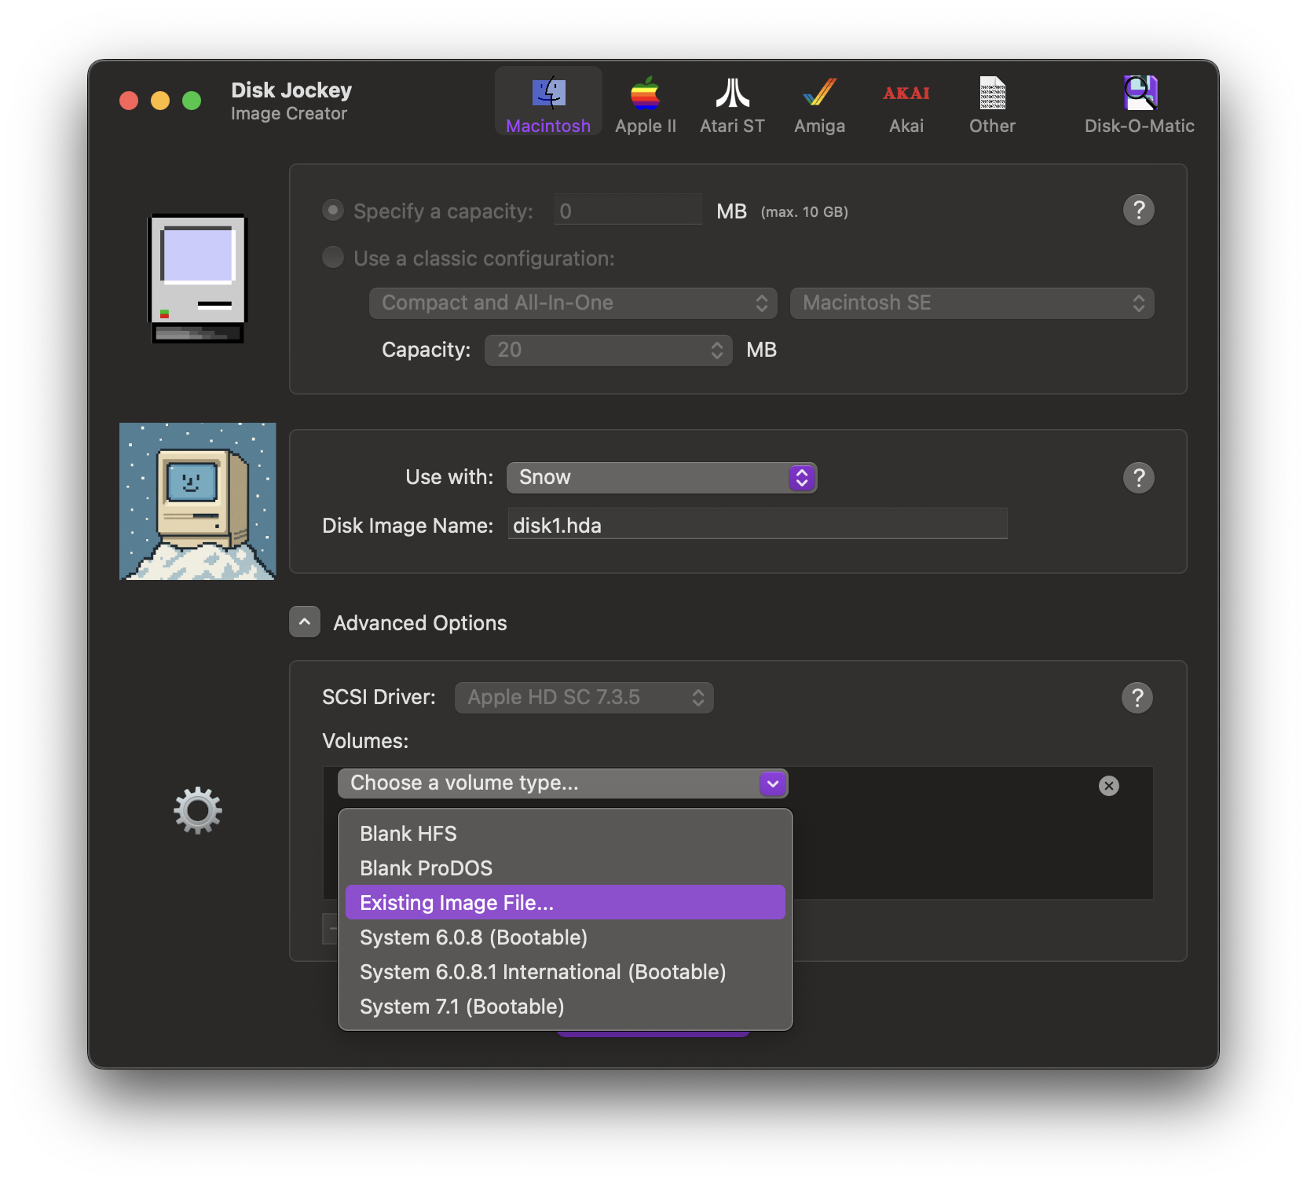The width and height of the screenshot is (1307, 1185).
Task: Click the disk1.hda name field
Action: [756, 524]
